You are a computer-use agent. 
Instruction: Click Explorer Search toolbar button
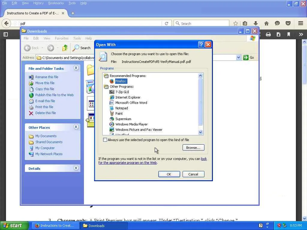tap(82, 48)
